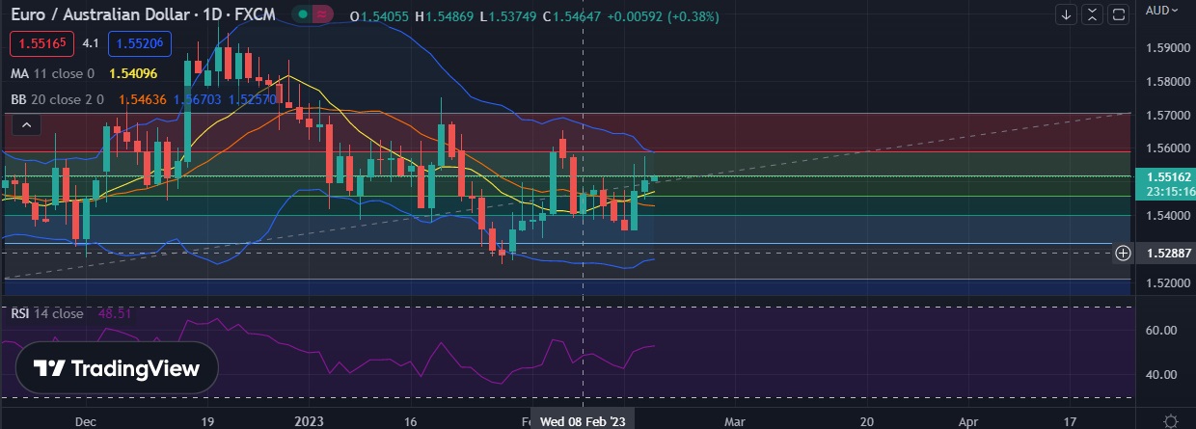The width and height of the screenshot is (1196, 429).
Task: Collapse the indicator legend with the chevron
Action: click(x=26, y=124)
